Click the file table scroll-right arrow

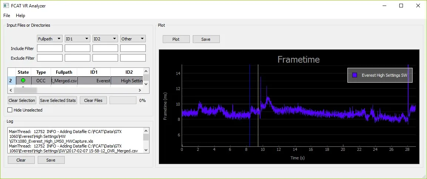[140, 90]
